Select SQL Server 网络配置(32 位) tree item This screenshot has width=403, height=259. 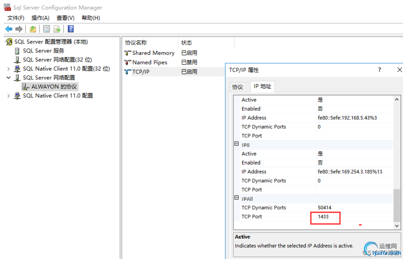pyautogui.click(x=57, y=60)
